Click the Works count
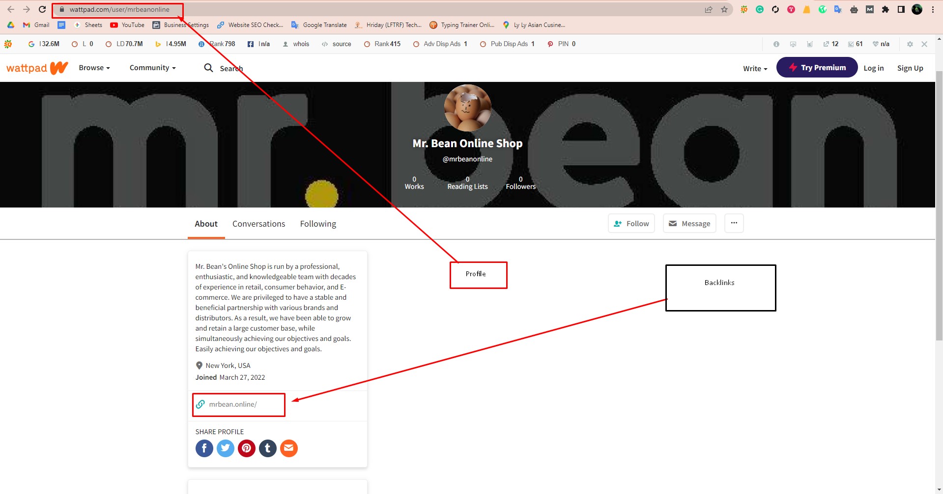 click(x=414, y=183)
